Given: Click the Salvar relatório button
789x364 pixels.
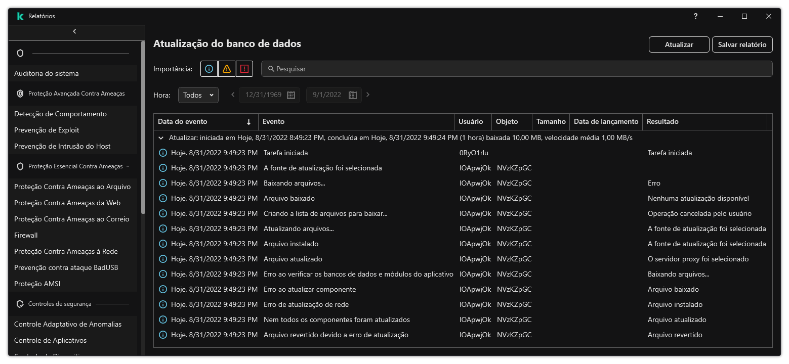Looking at the screenshot, I should [742, 44].
